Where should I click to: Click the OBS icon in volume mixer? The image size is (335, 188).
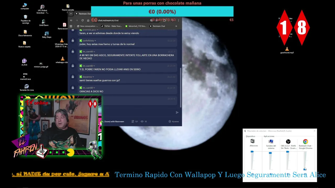288,142
